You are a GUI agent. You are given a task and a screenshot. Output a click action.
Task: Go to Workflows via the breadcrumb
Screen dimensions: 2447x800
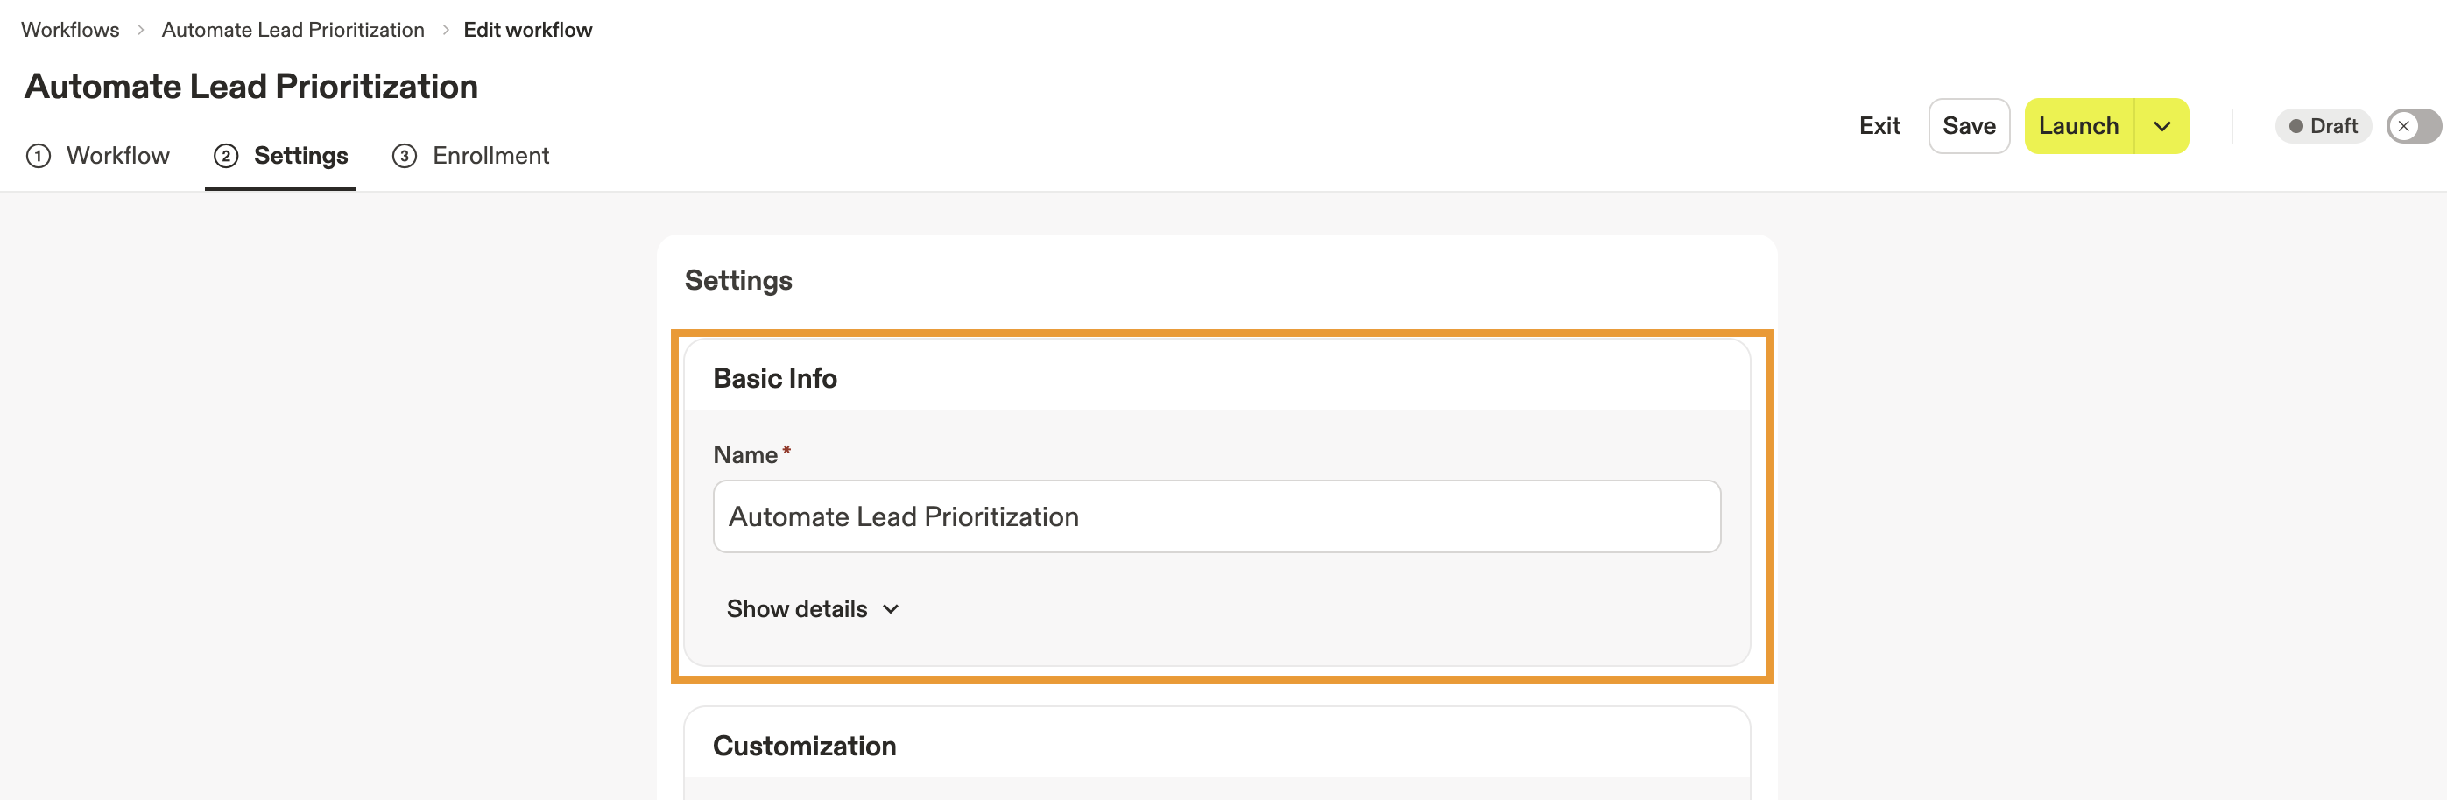click(x=70, y=31)
